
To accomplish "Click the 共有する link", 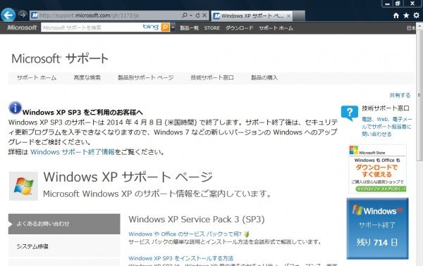I will tap(400, 95).
